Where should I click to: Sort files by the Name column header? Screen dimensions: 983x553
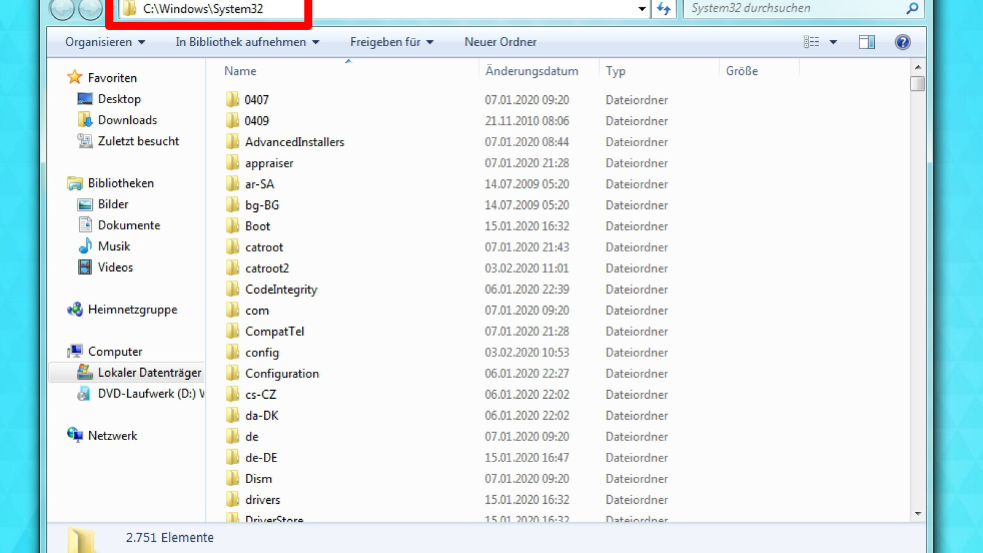point(240,71)
